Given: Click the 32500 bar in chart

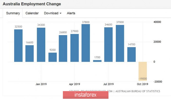Looking at the screenshot, I should click(x=18, y=46).
